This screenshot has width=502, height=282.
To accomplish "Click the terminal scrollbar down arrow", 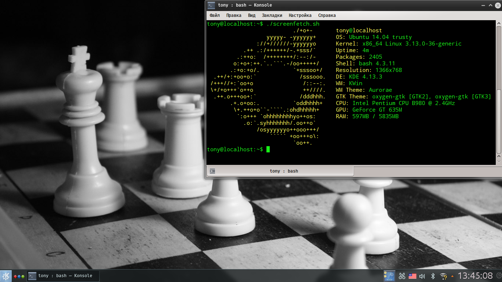I will [x=499, y=162].
